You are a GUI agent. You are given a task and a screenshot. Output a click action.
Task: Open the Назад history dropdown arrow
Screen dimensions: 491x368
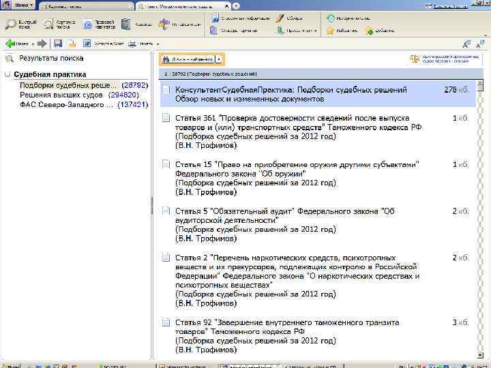coord(33,44)
